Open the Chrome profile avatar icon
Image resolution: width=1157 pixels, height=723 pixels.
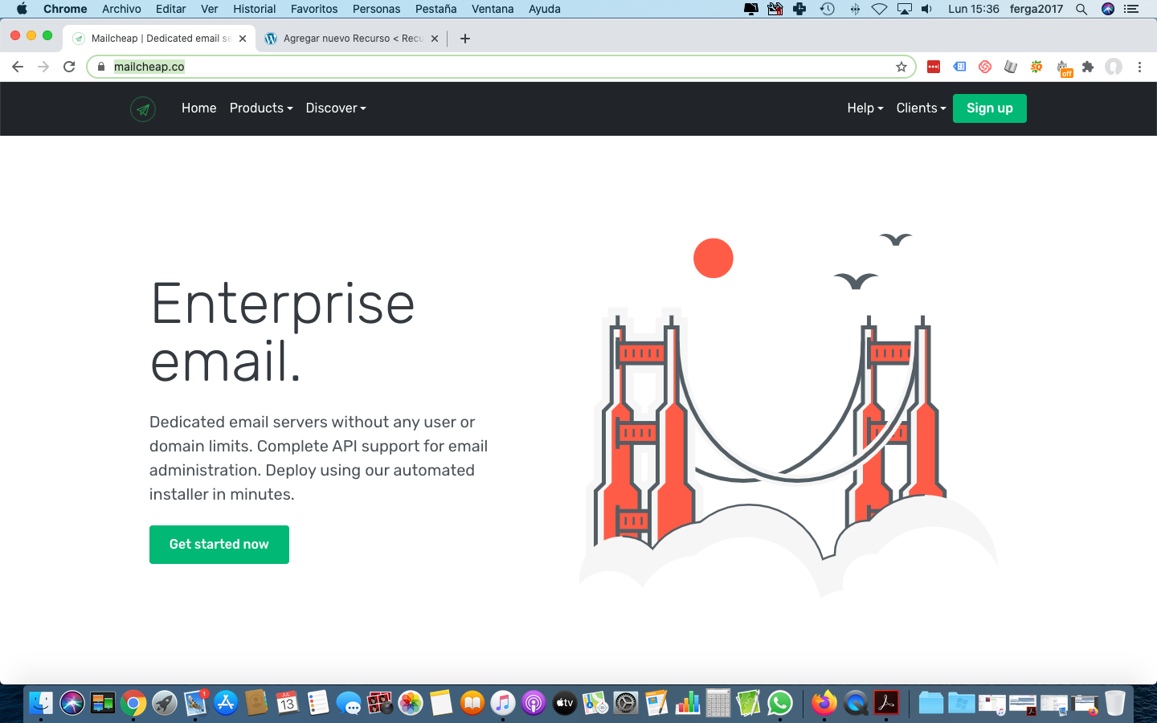1114,67
